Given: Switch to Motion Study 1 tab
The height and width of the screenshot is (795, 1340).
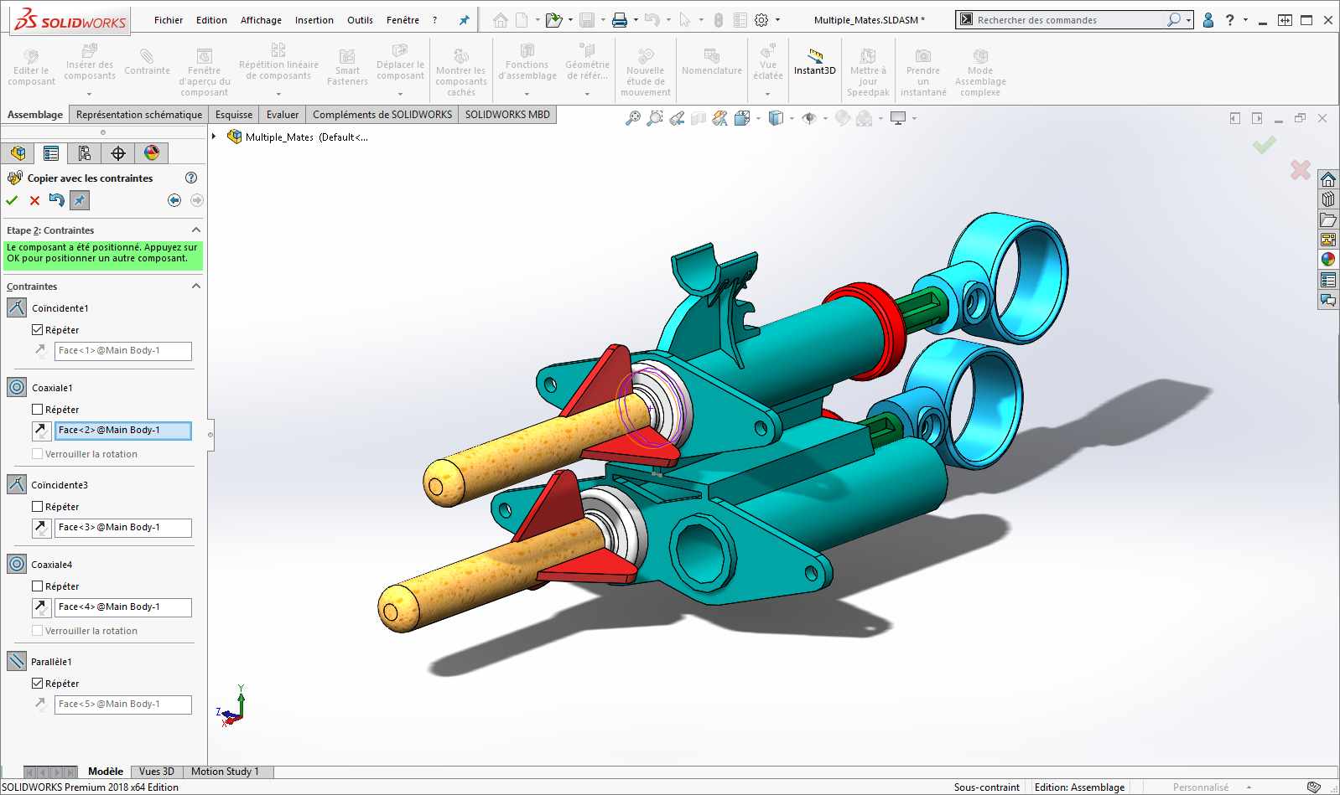Looking at the screenshot, I should tap(225, 772).
